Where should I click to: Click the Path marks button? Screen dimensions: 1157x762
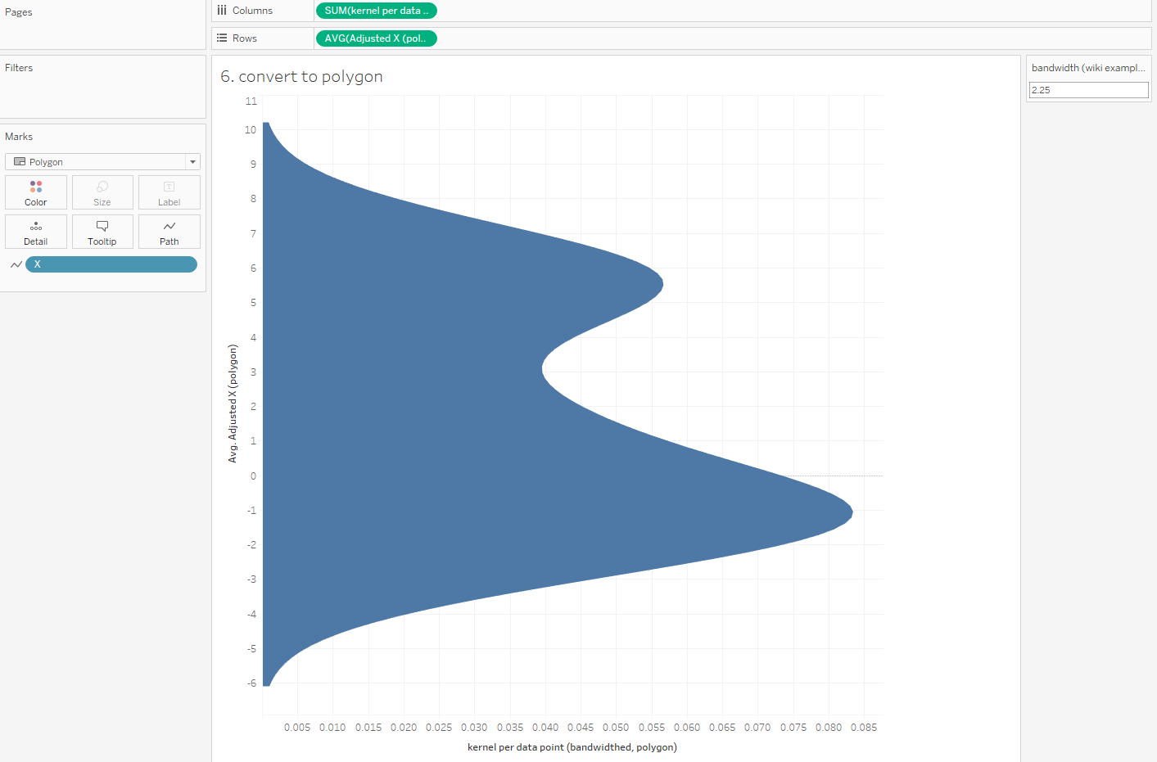pyautogui.click(x=169, y=232)
